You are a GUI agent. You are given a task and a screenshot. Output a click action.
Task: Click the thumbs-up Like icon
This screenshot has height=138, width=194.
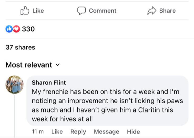tap(24, 11)
